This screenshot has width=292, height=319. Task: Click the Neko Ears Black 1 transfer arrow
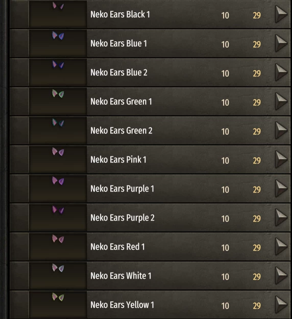pyautogui.click(x=281, y=14)
